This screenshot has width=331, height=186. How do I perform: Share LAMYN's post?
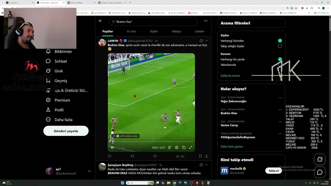point(206,156)
